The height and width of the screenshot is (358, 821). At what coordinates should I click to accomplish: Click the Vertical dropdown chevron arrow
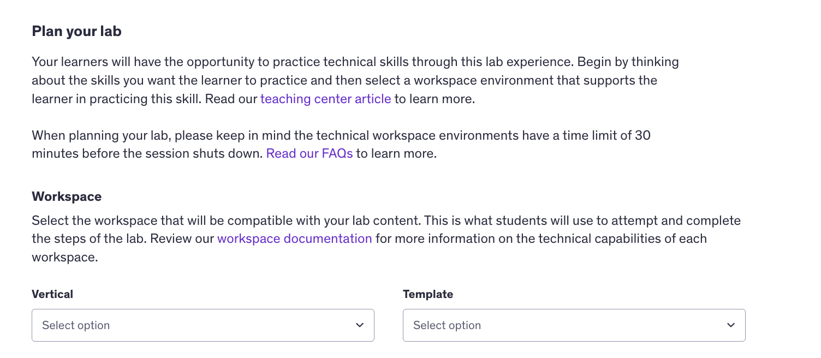(360, 325)
